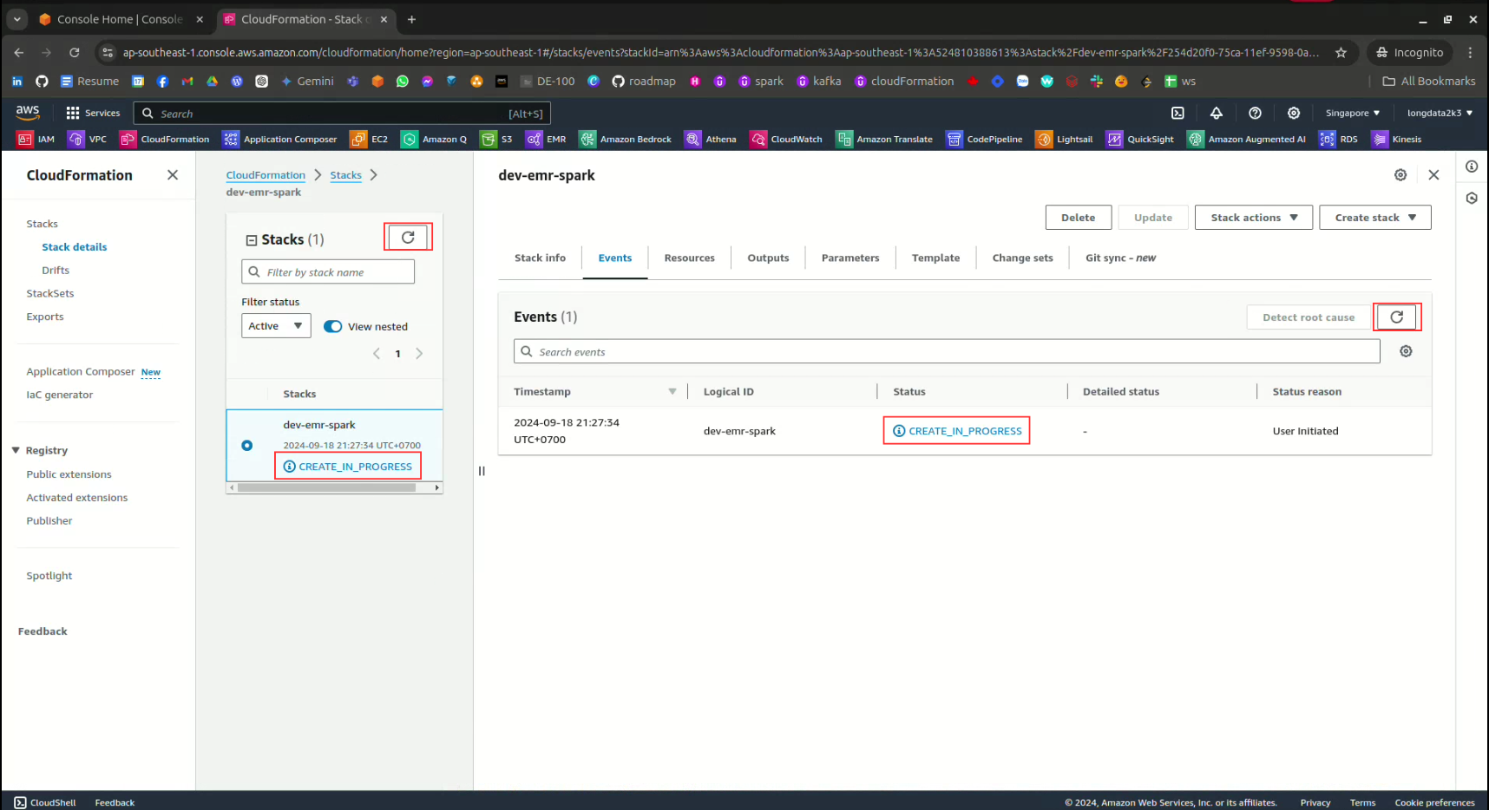Open CloudShell icon in AWS header

1177,113
